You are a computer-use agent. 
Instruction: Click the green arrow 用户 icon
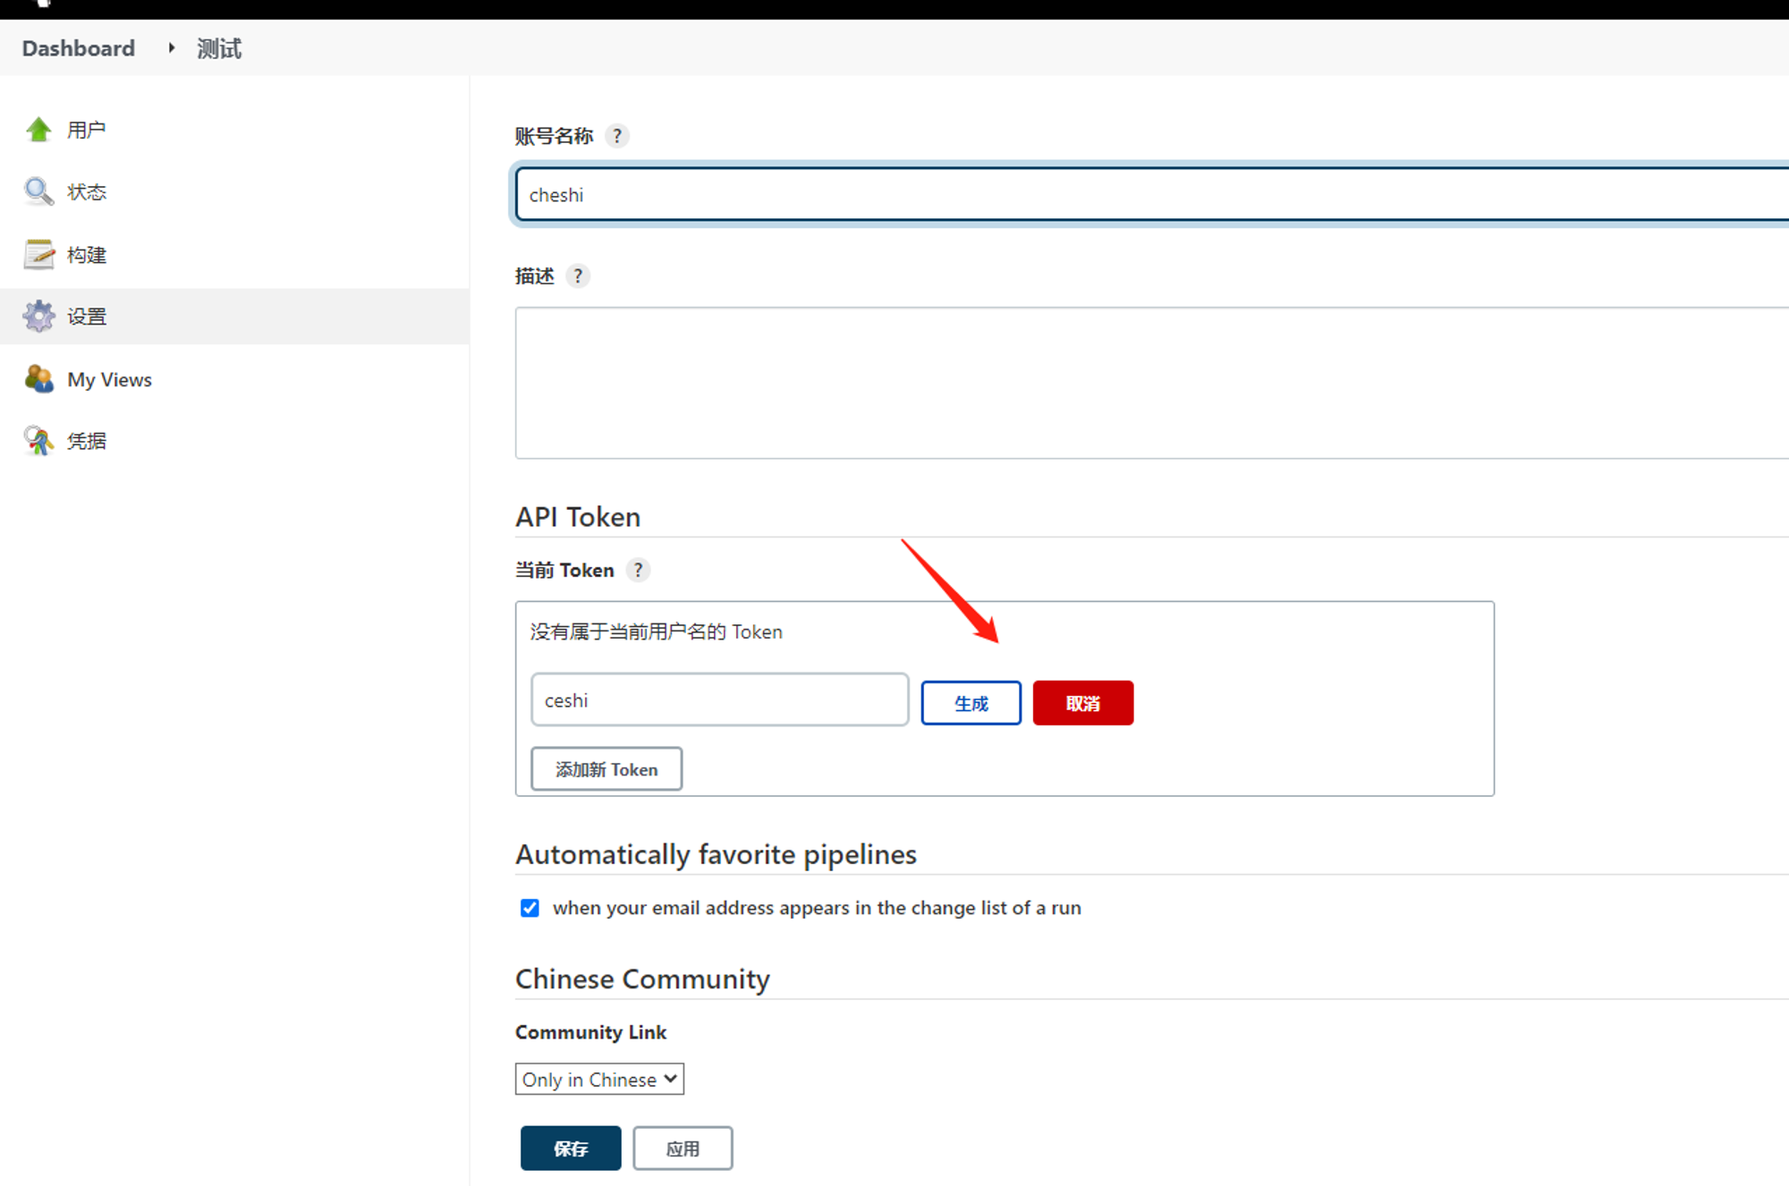tap(38, 130)
